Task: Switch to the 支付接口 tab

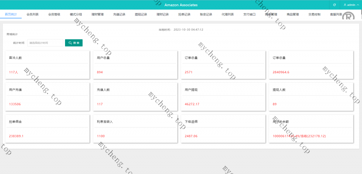Action: point(249,14)
